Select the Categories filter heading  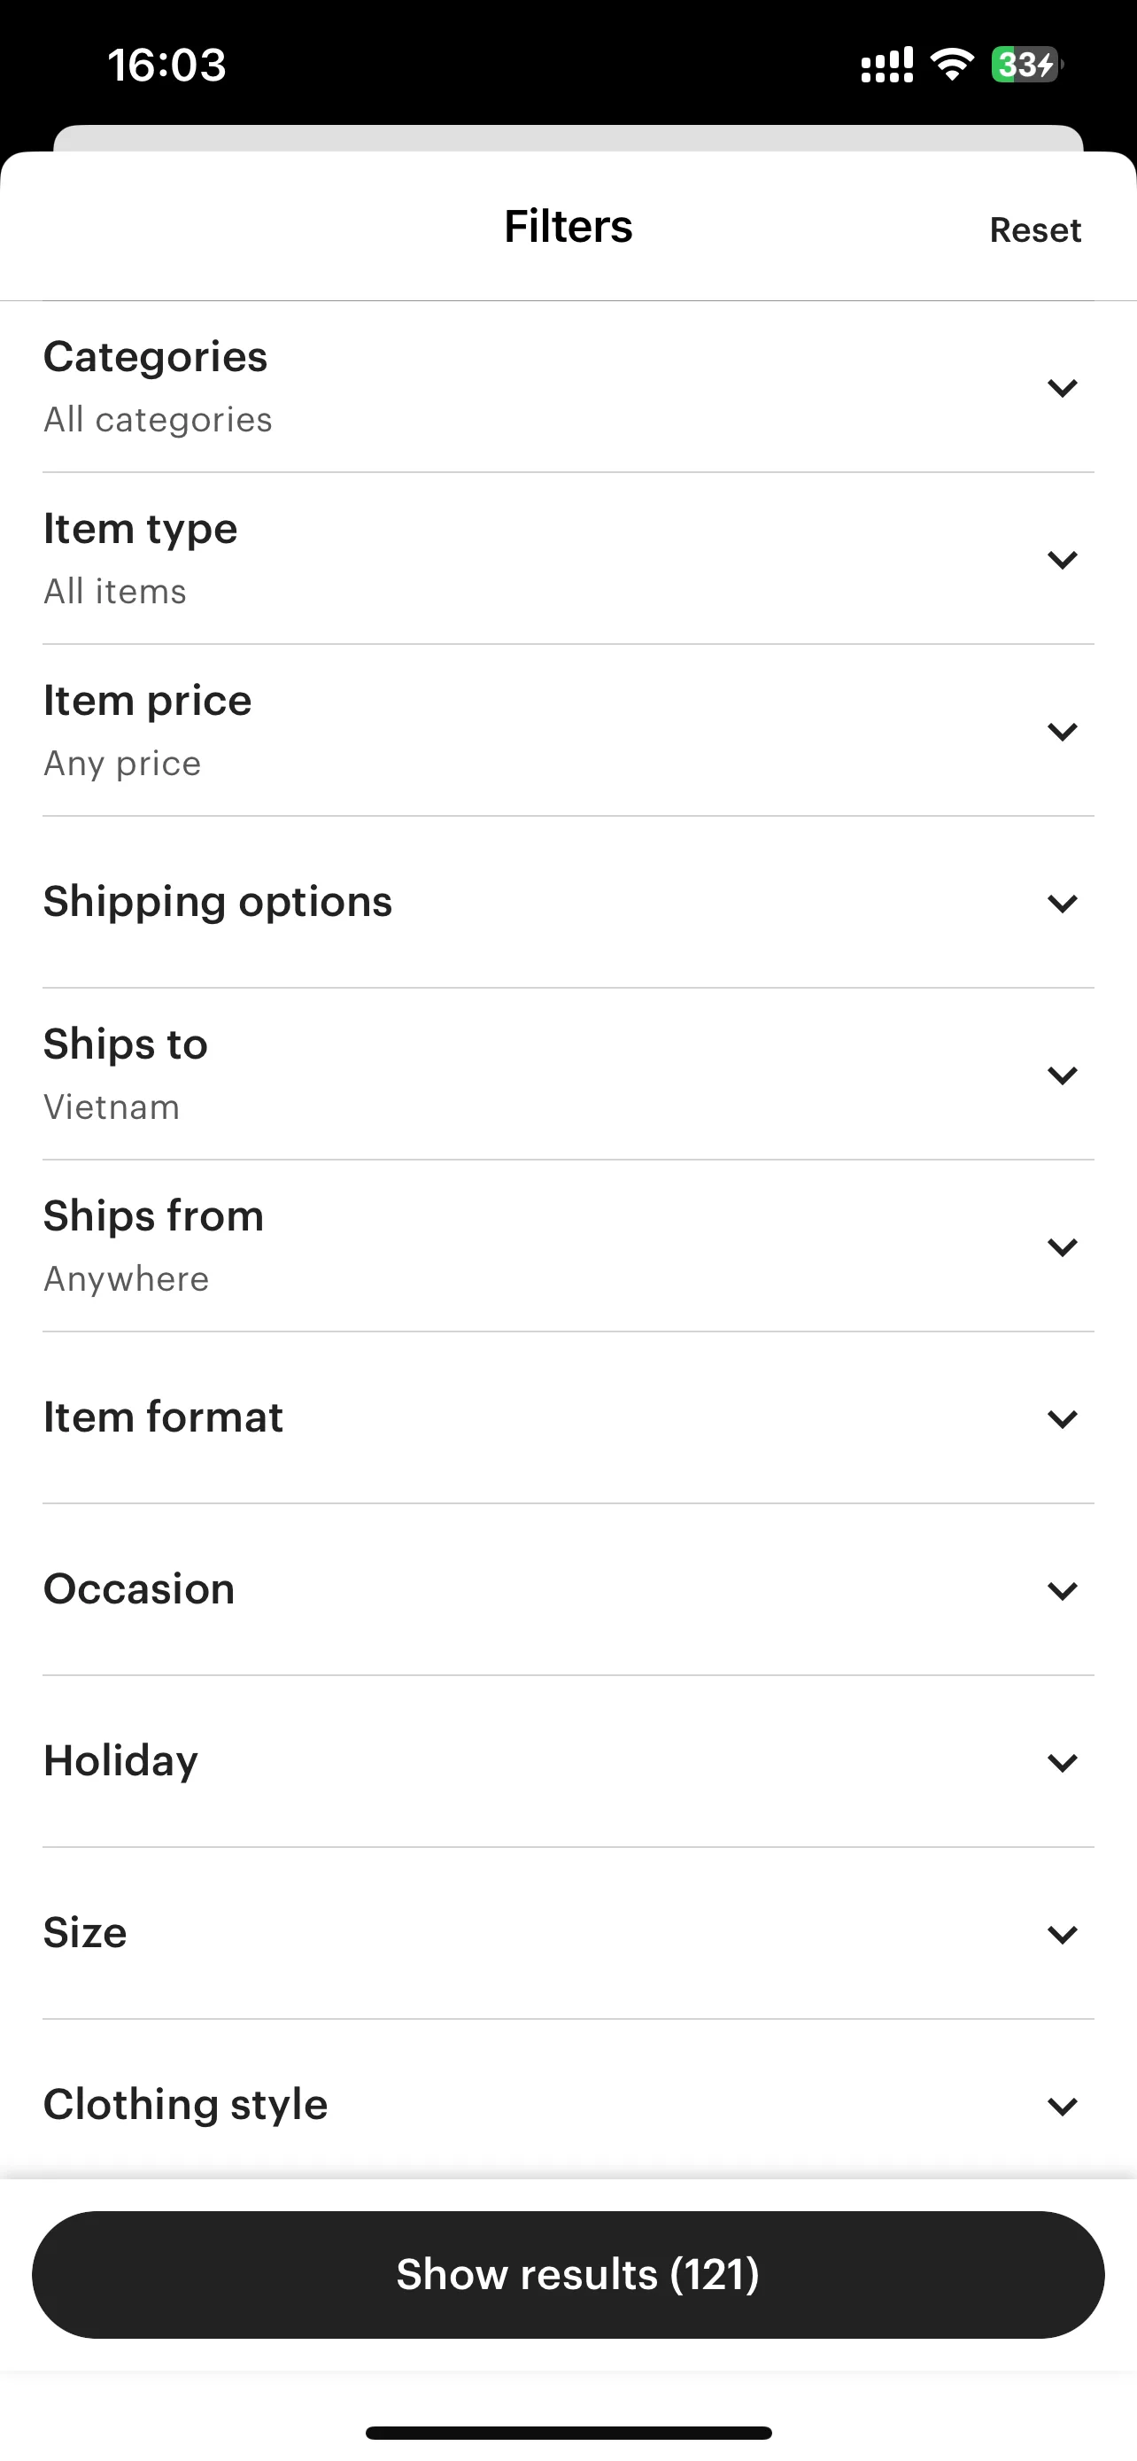(156, 357)
